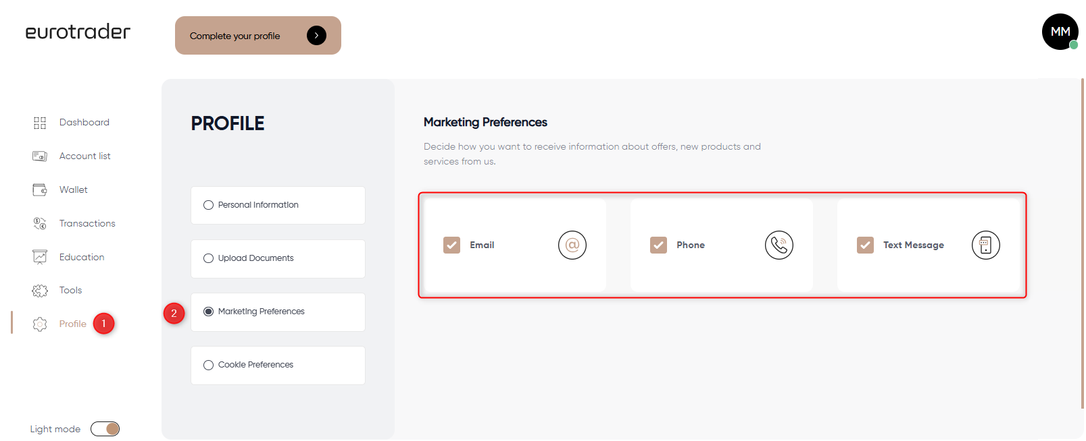Click the Email at-sign icon
The height and width of the screenshot is (441, 1086).
click(x=572, y=245)
